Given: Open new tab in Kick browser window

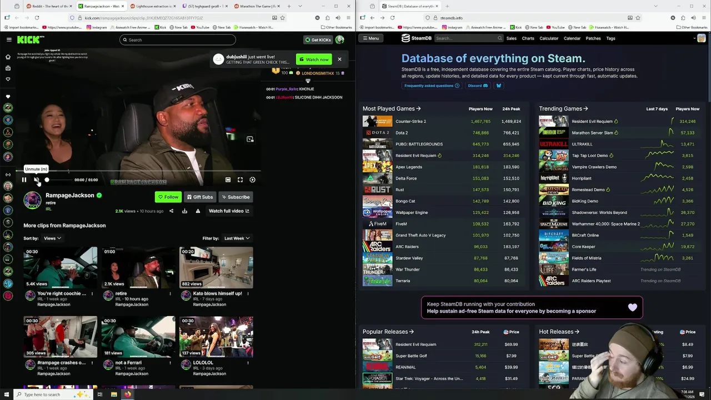Looking at the screenshot, I should (289, 6).
